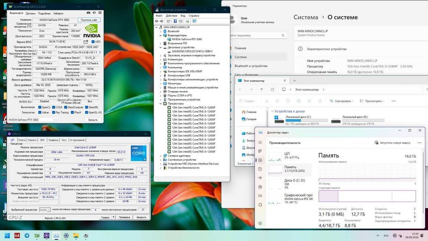Open Task Manager settings gear icon
The height and width of the screenshot is (241, 428).
point(260,223)
